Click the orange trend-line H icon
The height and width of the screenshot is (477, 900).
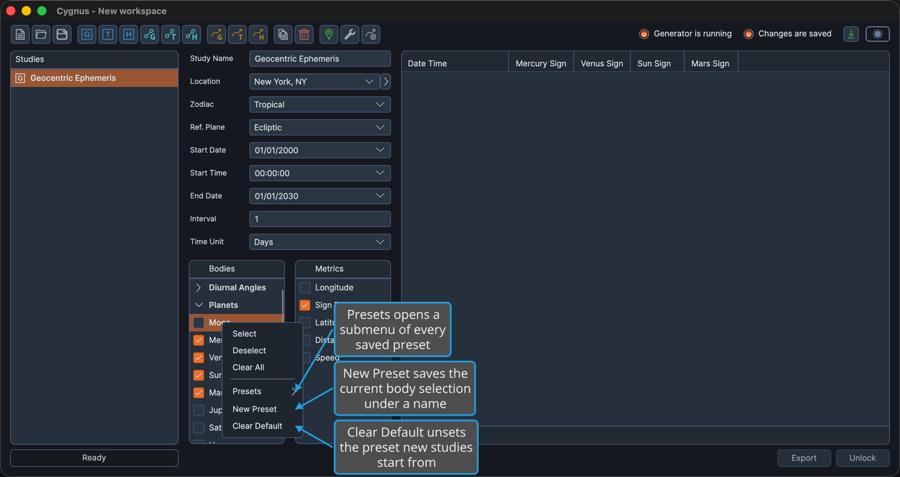click(258, 34)
